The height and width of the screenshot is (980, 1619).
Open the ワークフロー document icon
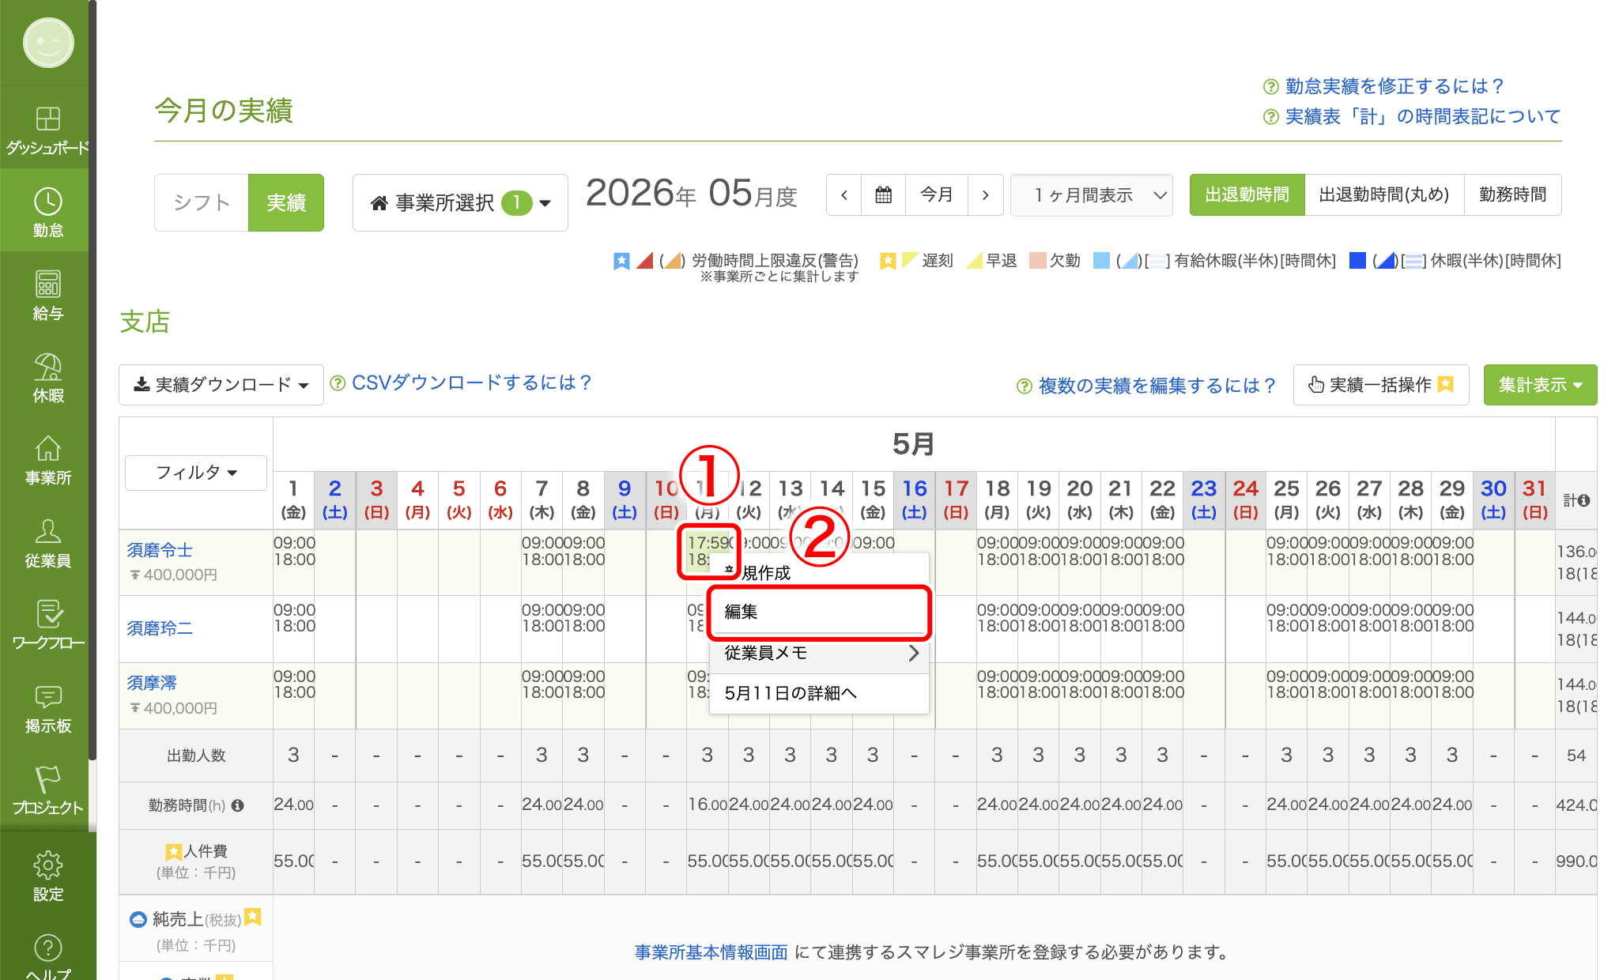48,614
